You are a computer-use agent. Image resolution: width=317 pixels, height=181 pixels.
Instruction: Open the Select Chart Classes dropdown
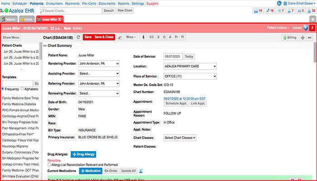point(180,138)
